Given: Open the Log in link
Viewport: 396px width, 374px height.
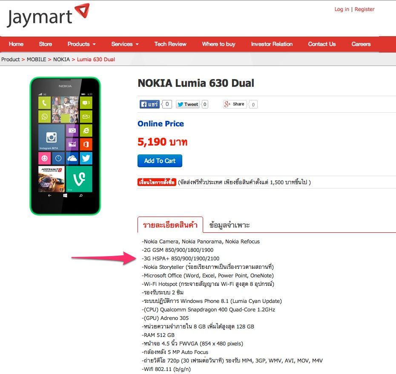Looking at the screenshot, I should pyautogui.click(x=341, y=9).
